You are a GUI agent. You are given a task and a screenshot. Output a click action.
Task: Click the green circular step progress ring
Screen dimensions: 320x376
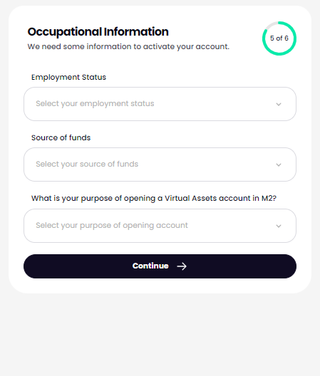tap(279, 38)
